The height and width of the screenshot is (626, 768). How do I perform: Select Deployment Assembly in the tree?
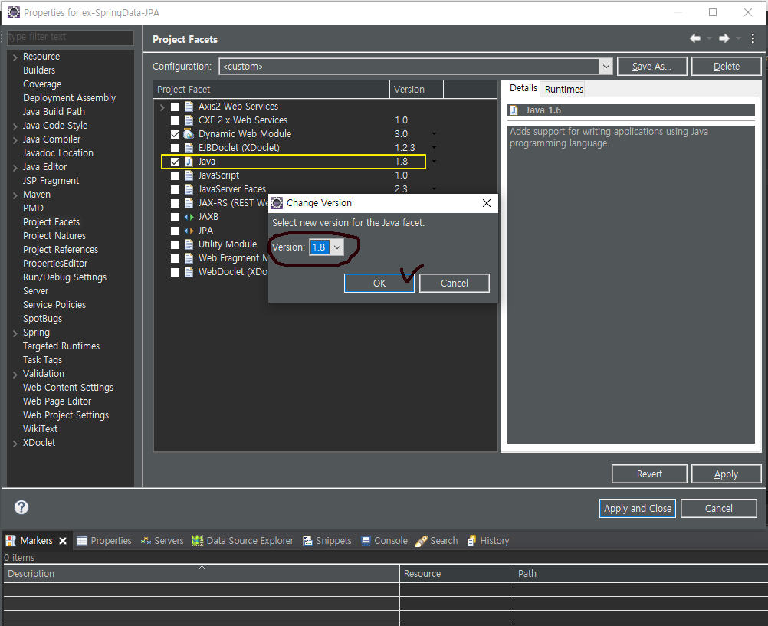69,98
